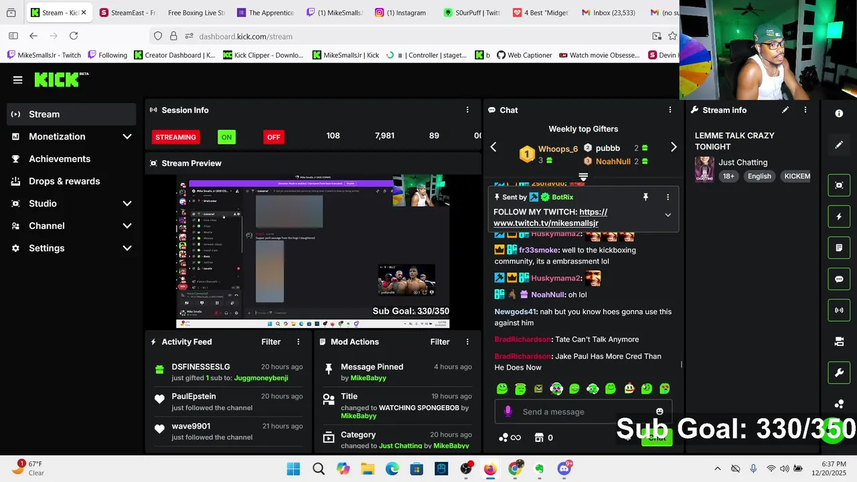Click the Just Chatting category in Stream info

743,162
